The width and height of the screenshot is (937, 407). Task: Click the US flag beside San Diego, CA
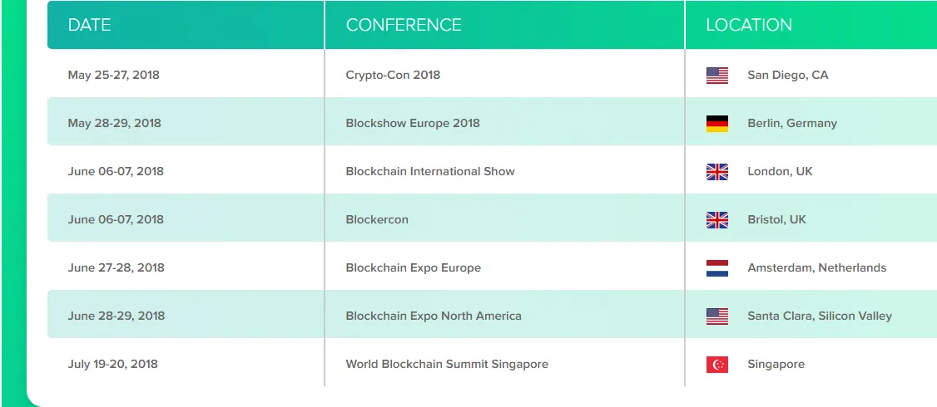pyautogui.click(x=717, y=76)
